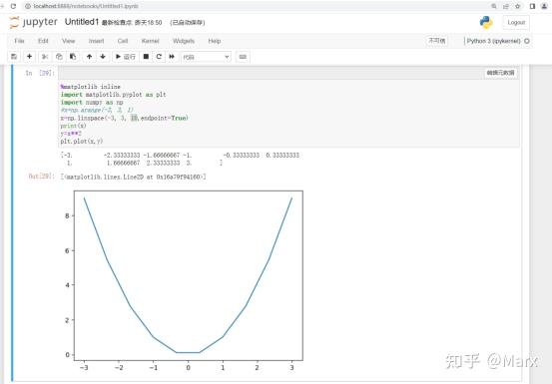Cut selected cell with scissors icon
The image size is (552, 384).
pyautogui.click(x=45, y=57)
